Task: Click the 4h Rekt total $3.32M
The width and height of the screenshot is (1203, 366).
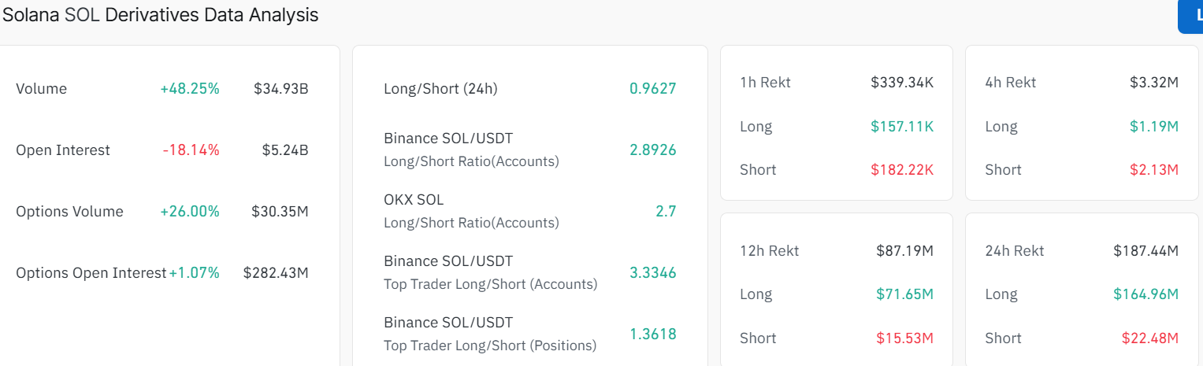Action: click(1154, 83)
